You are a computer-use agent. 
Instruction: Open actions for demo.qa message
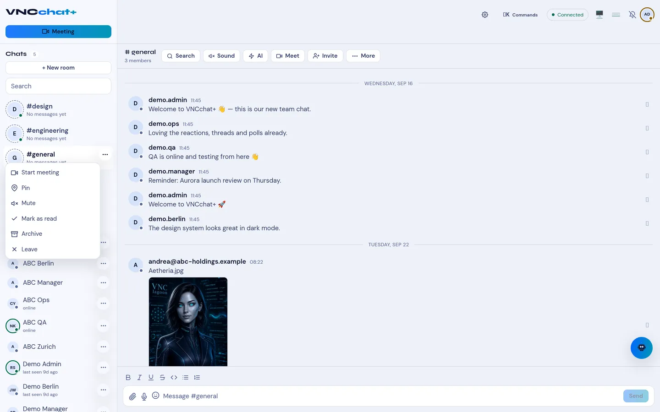point(647,152)
